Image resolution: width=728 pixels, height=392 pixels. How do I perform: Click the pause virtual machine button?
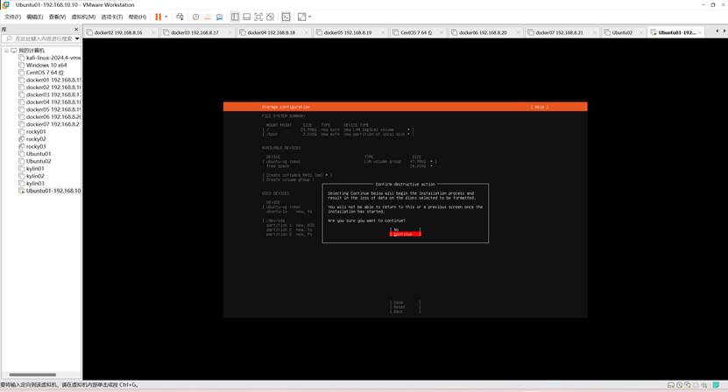[159, 17]
